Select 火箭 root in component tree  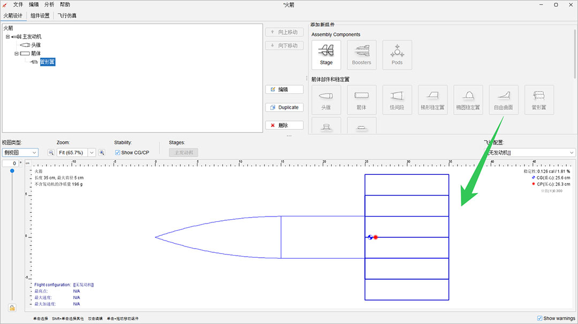pos(8,28)
